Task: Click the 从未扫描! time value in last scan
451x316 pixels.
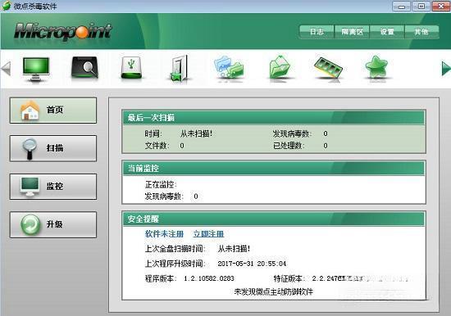Action: click(197, 133)
